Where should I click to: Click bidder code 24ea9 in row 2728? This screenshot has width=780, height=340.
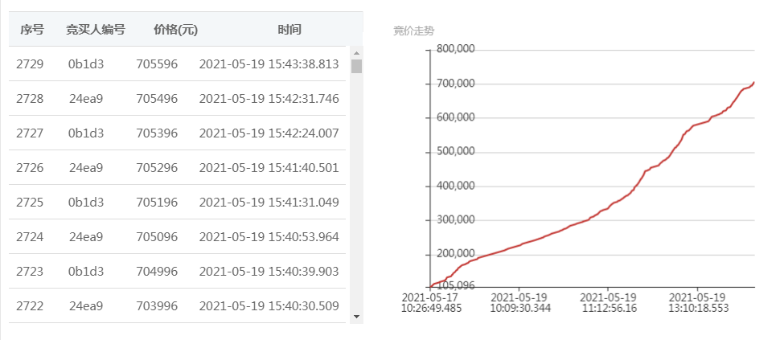86,99
